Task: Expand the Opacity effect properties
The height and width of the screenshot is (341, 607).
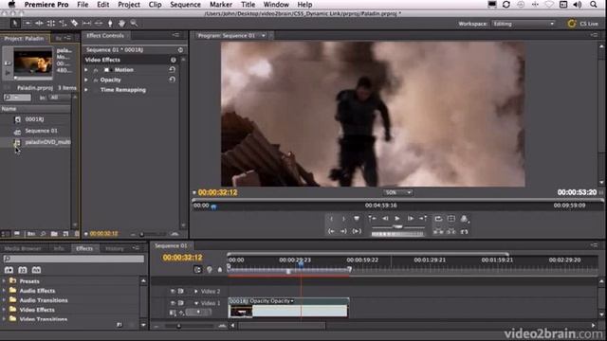Action: [86, 80]
